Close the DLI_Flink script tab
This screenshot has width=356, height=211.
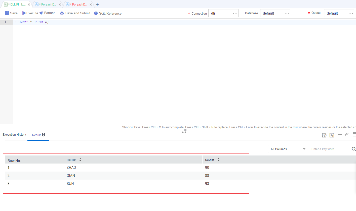tap(29, 5)
